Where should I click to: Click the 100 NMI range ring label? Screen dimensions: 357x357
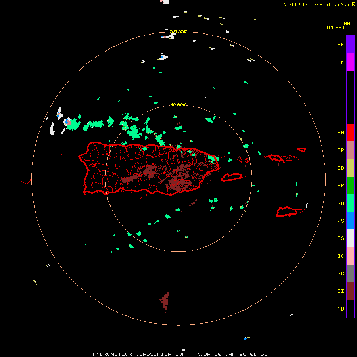point(178,31)
